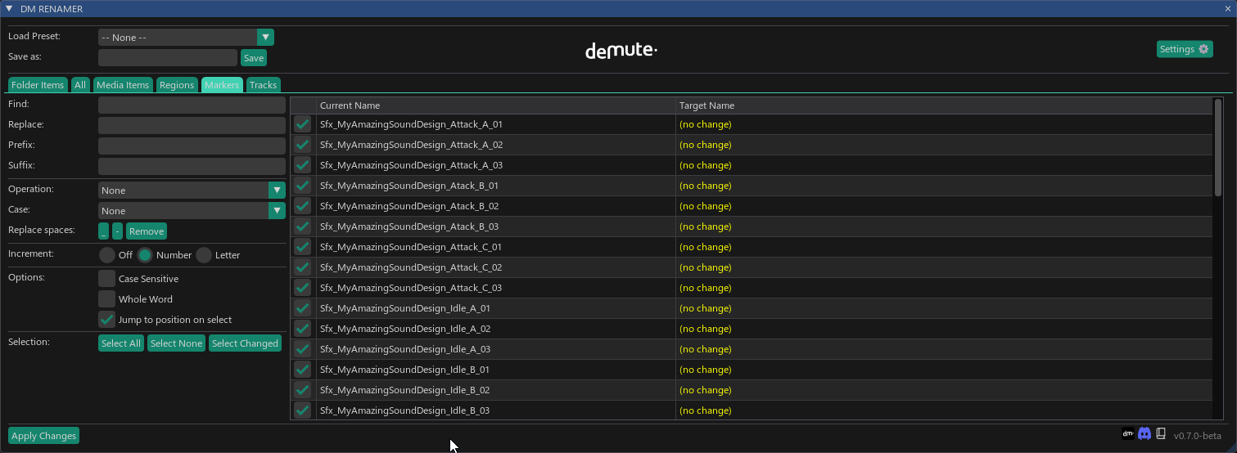Select Sfx_MyAmazingSoundDesign_Idle_B_01 name
The image size is (1237, 453).
(404, 370)
